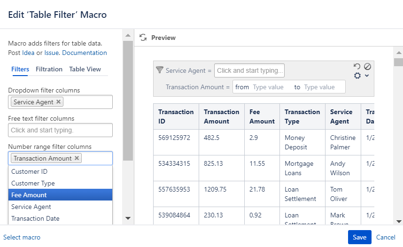Click the Cancel link

(x=386, y=237)
